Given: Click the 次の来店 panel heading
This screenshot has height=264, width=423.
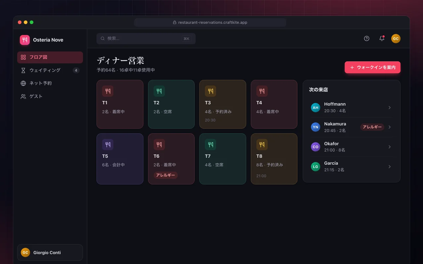Looking at the screenshot, I should (318, 90).
